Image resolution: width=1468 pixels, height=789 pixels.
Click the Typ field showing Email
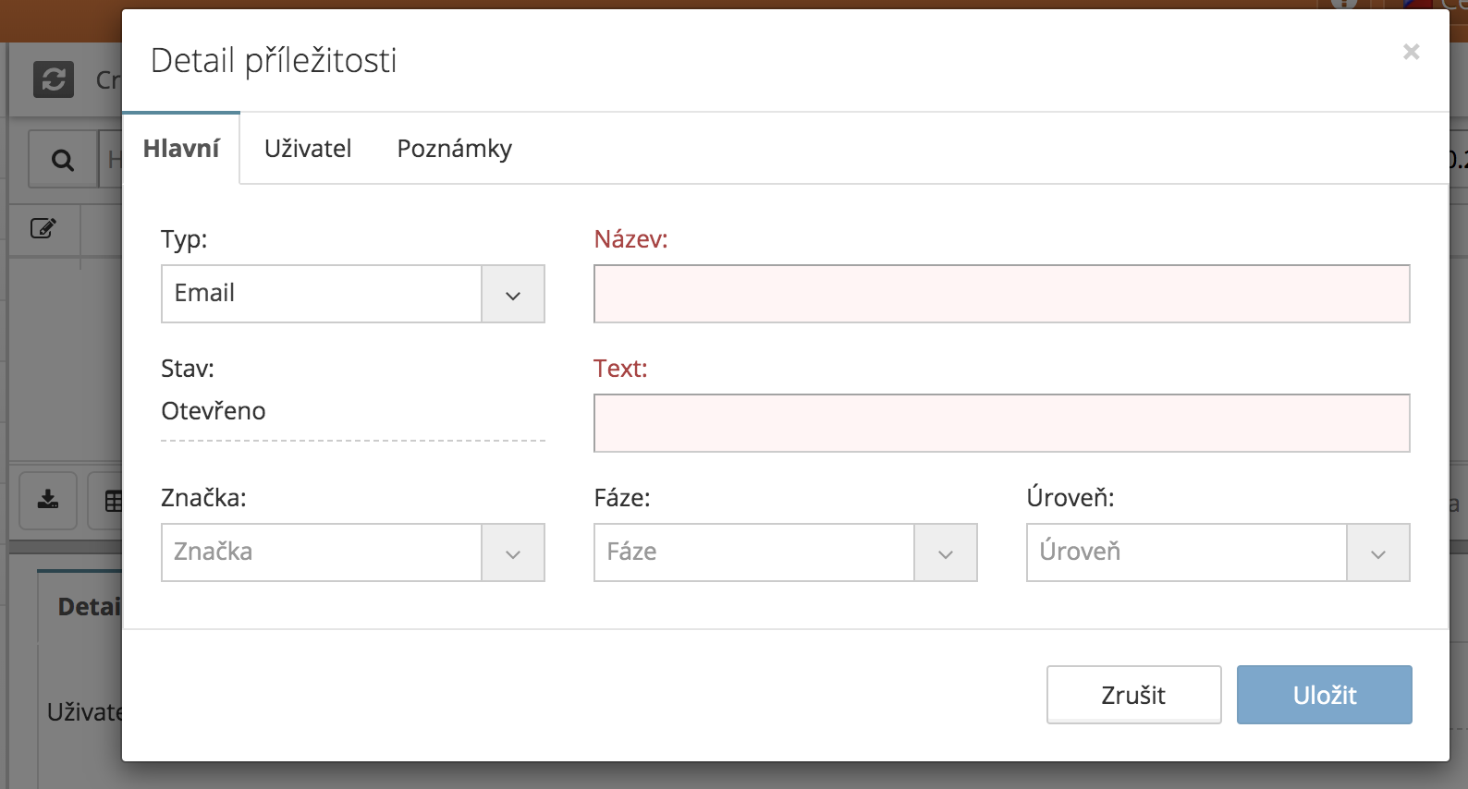coord(322,294)
